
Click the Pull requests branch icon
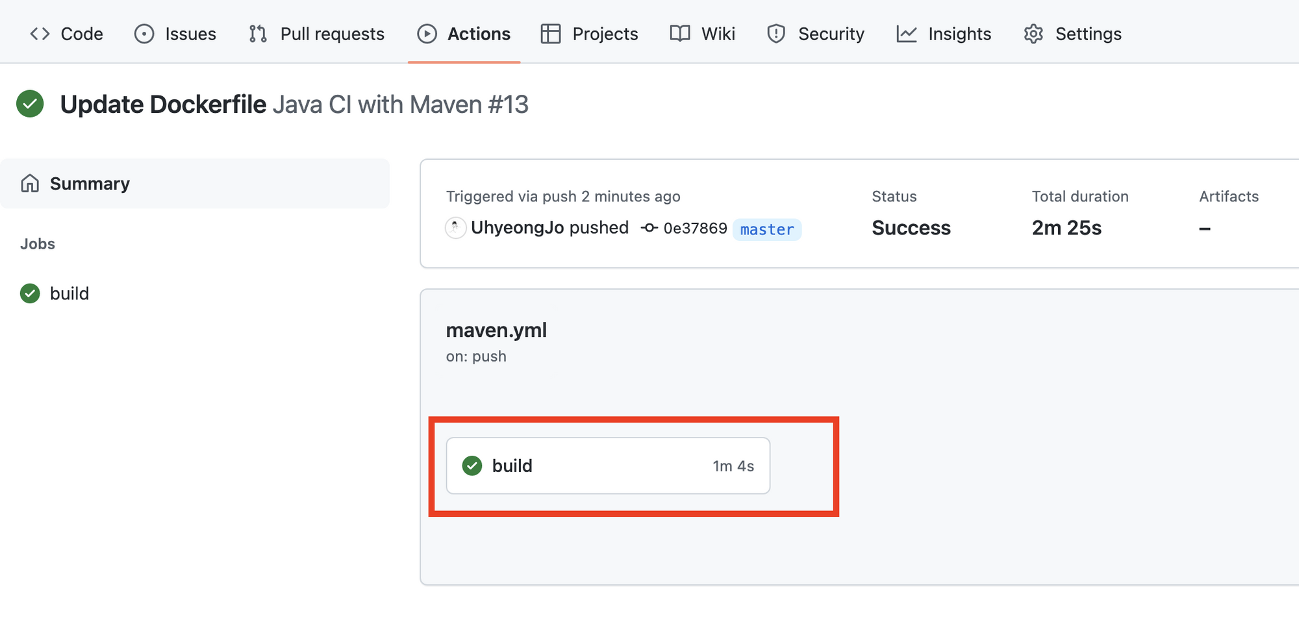coord(258,34)
